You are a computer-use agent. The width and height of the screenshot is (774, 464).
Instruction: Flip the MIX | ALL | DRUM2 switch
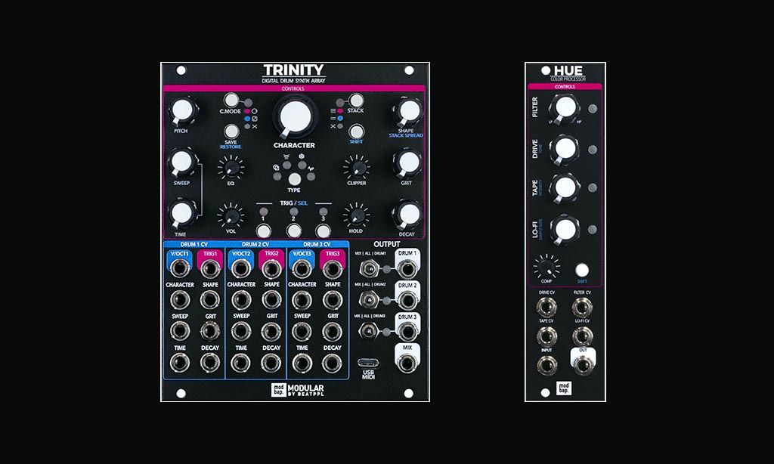tap(368, 300)
